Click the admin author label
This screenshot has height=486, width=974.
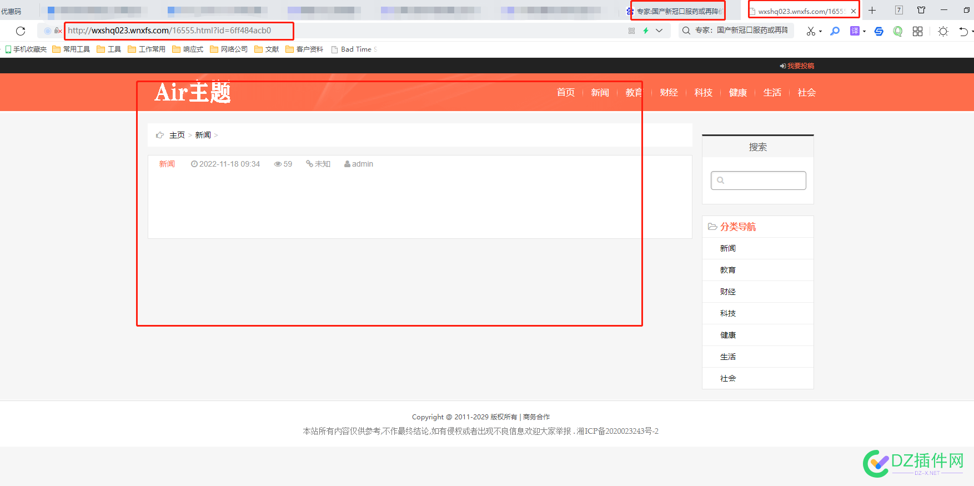coord(359,164)
